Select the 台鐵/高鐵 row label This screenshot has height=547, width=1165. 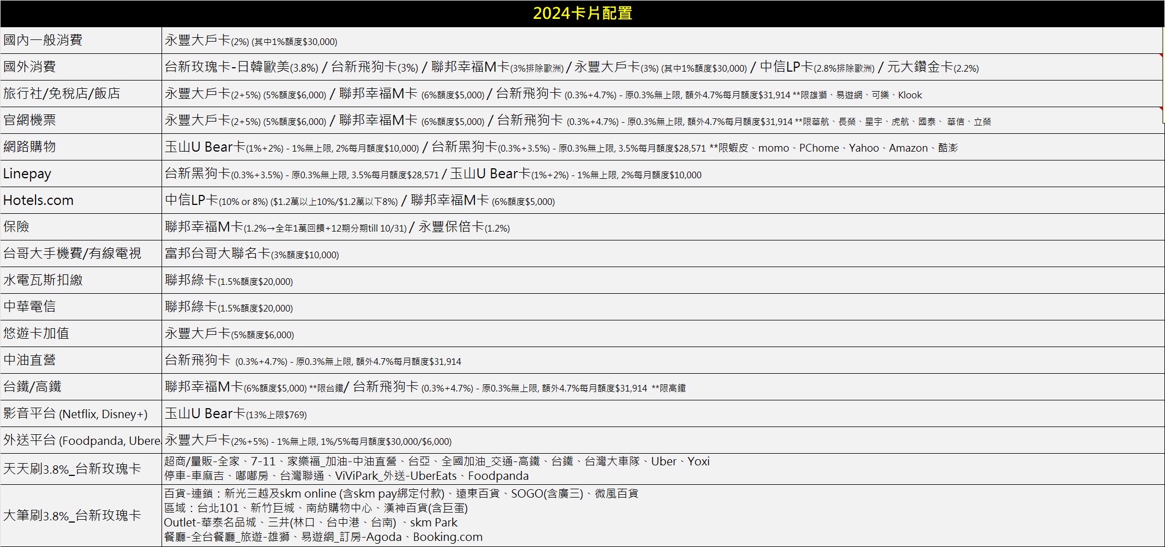(x=81, y=387)
